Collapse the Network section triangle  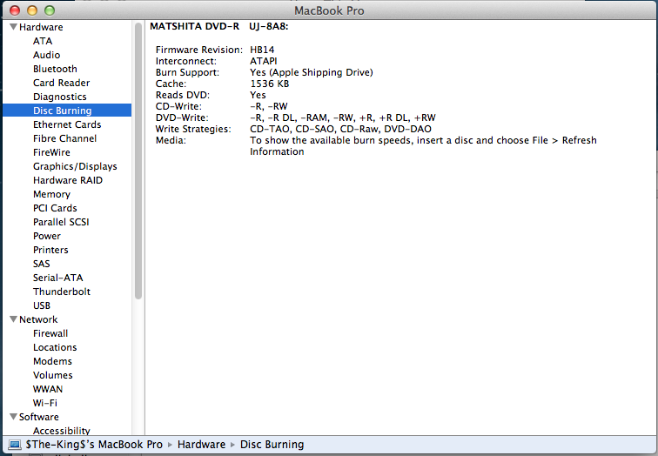click(13, 319)
